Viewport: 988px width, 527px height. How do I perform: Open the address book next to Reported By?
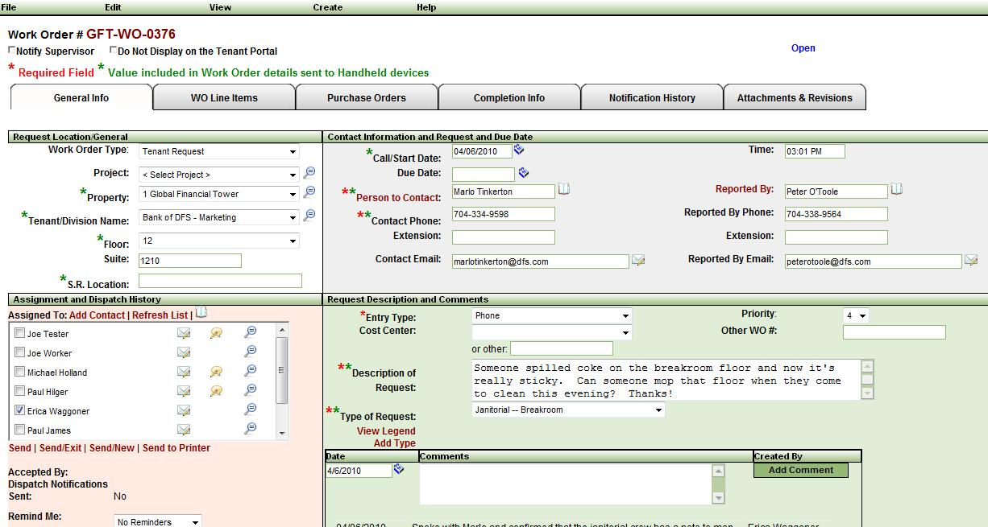[x=896, y=190]
